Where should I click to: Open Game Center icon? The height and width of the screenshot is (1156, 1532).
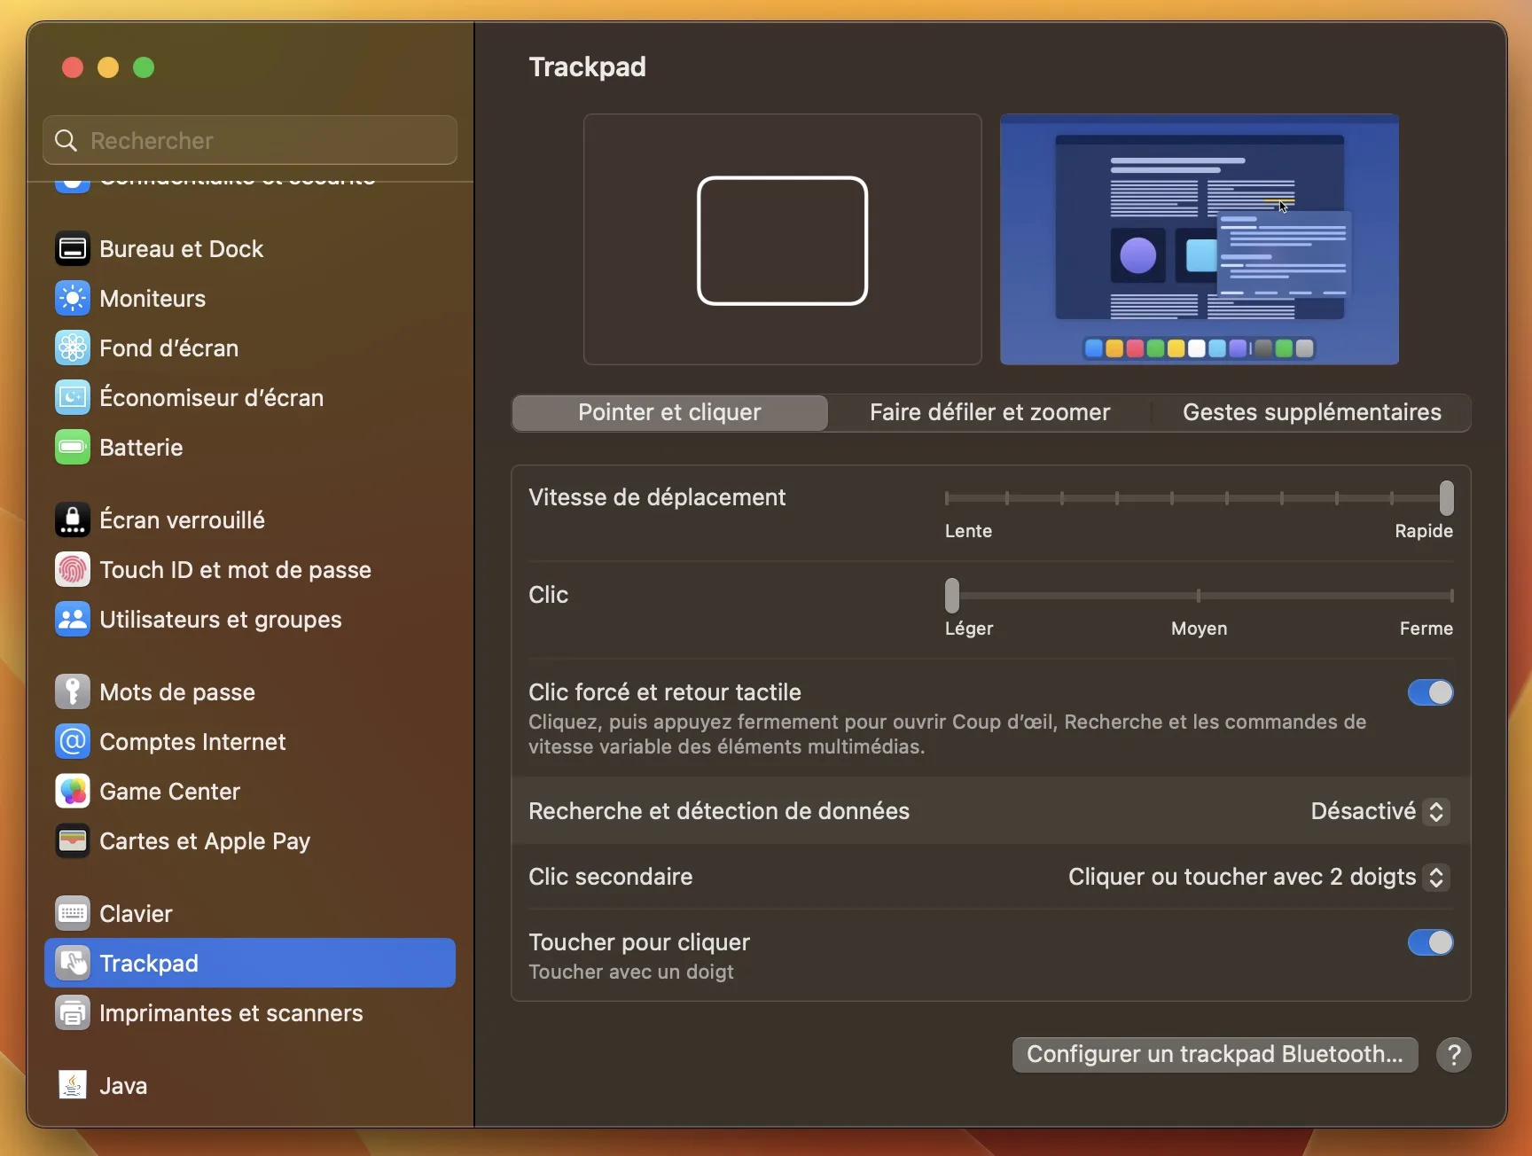coord(72,792)
